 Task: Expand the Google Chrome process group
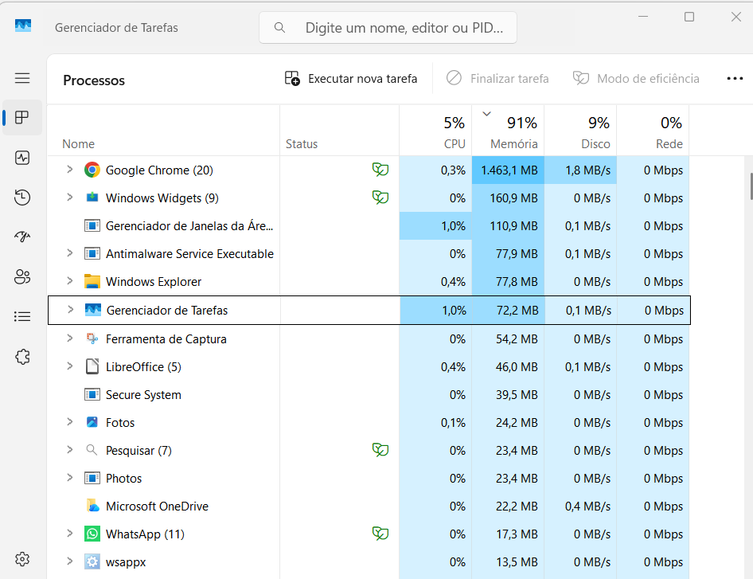(x=69, y=170)
